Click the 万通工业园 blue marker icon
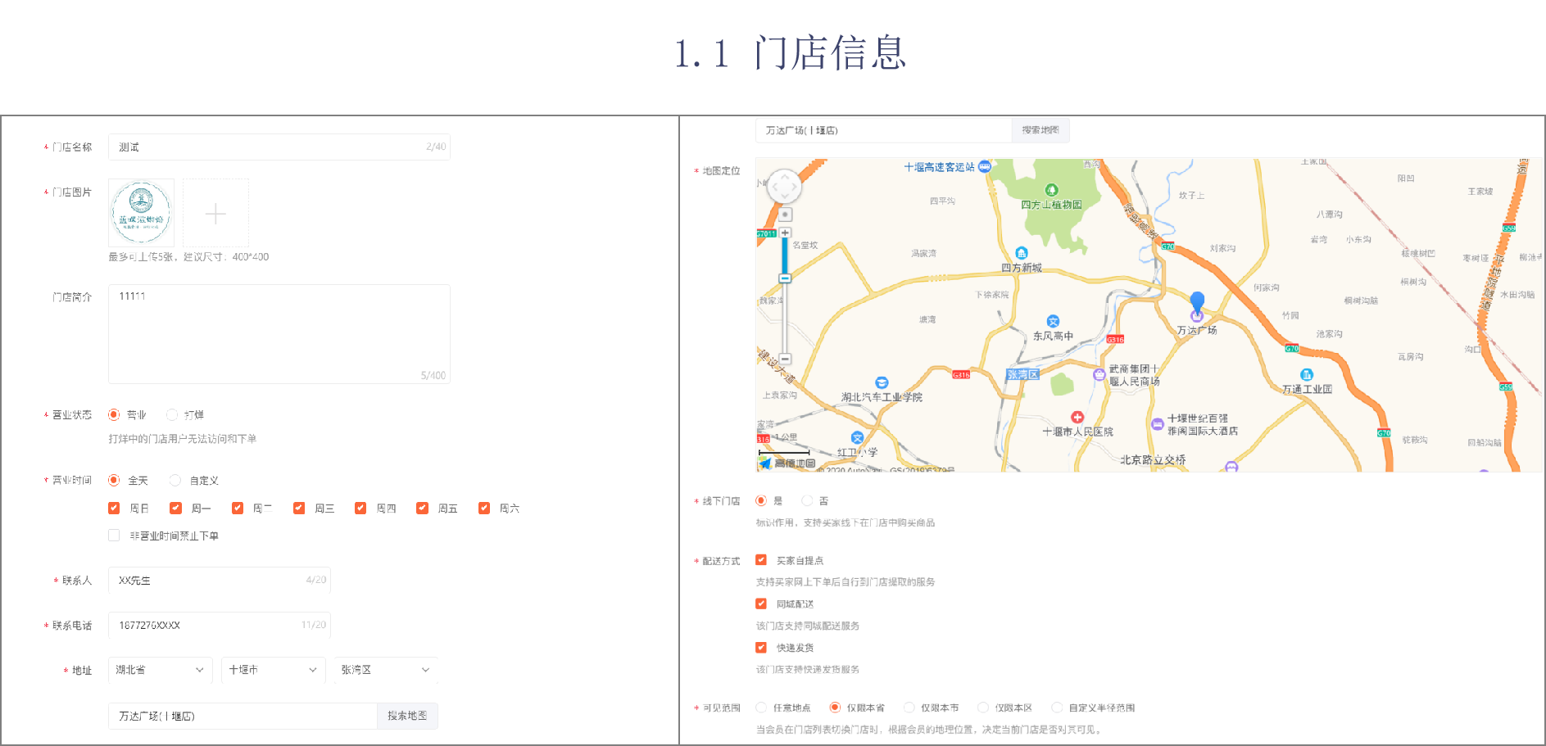This screenshot has height=746, width=1546. point(1307,375)
